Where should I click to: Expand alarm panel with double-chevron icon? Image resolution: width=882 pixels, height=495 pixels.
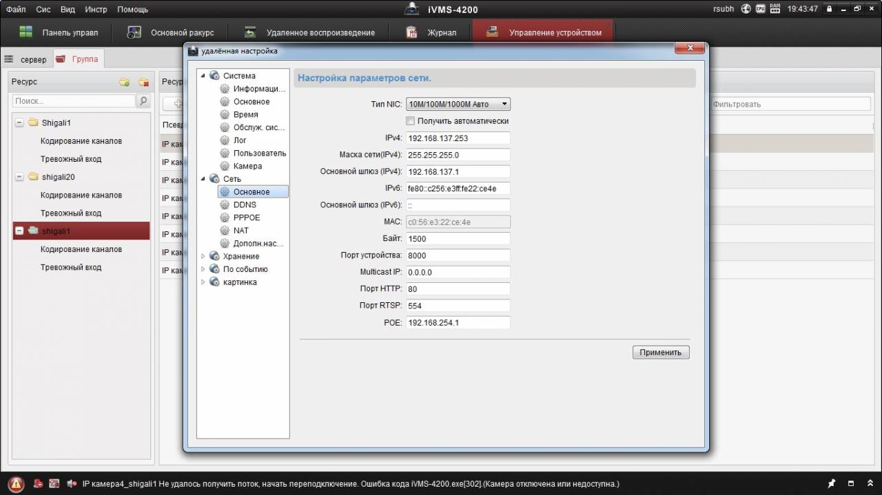[x=869, y=483]
